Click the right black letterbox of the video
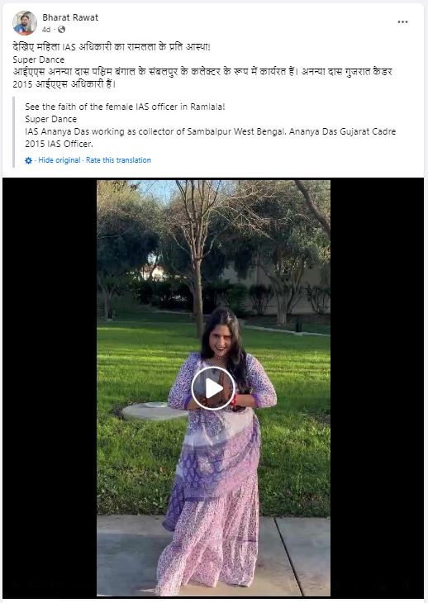 [x=377, y=387]
